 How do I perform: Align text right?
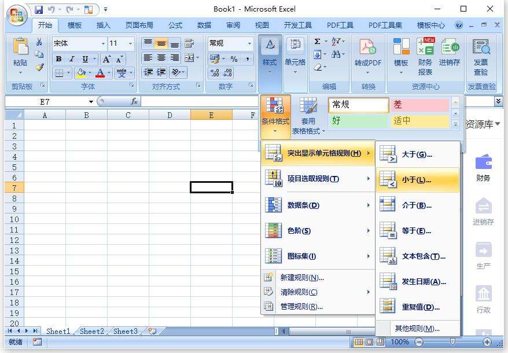click(175, 58)
